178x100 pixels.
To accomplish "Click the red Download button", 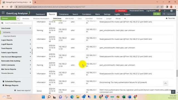I will (x=121, y=11).
